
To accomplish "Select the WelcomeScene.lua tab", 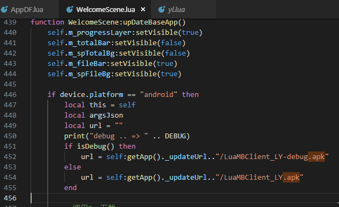I will coord(105,9).
